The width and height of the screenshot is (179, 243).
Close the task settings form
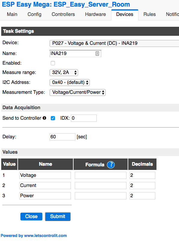(31, 216)
